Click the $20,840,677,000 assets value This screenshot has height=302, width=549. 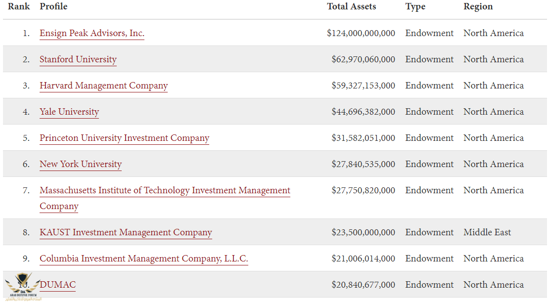[363, 285]
